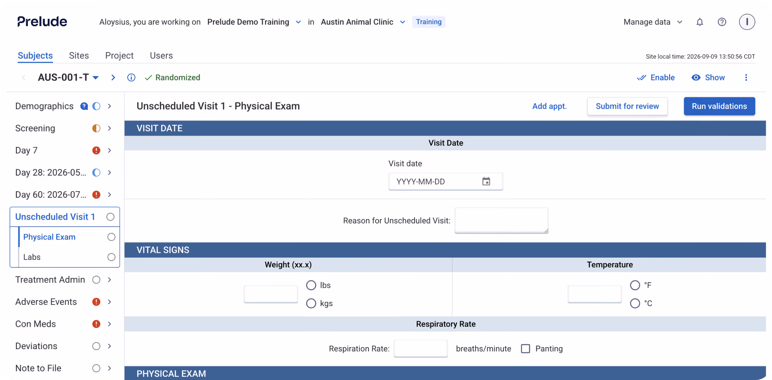Open the three-dot more options menu

pos(746,77)
